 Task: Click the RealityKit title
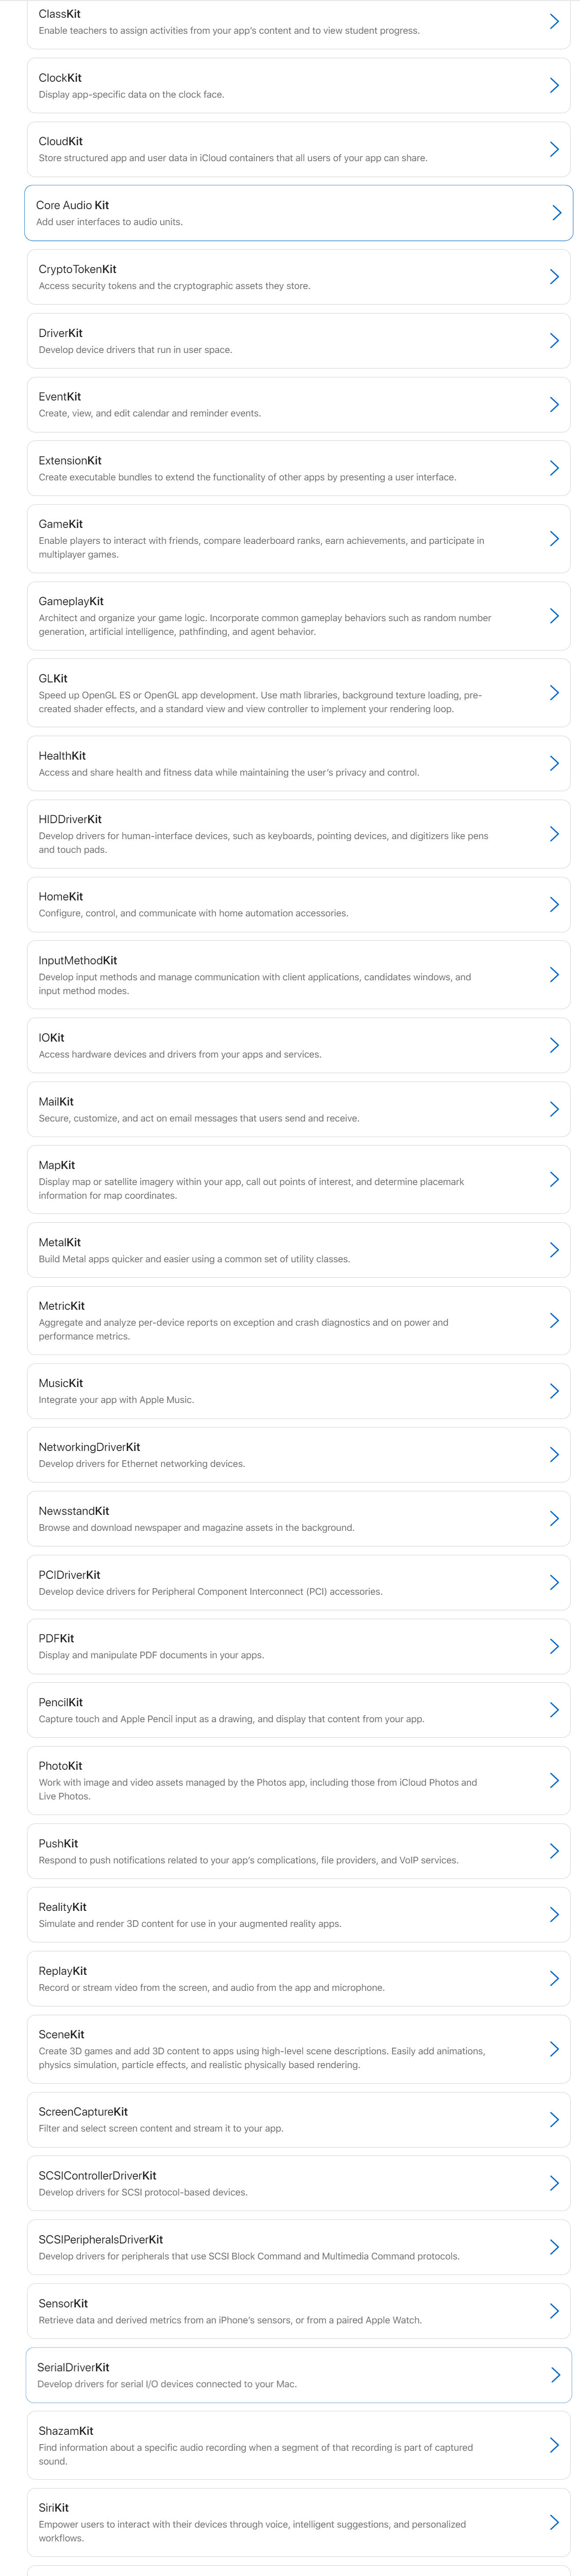point(63,1907)
